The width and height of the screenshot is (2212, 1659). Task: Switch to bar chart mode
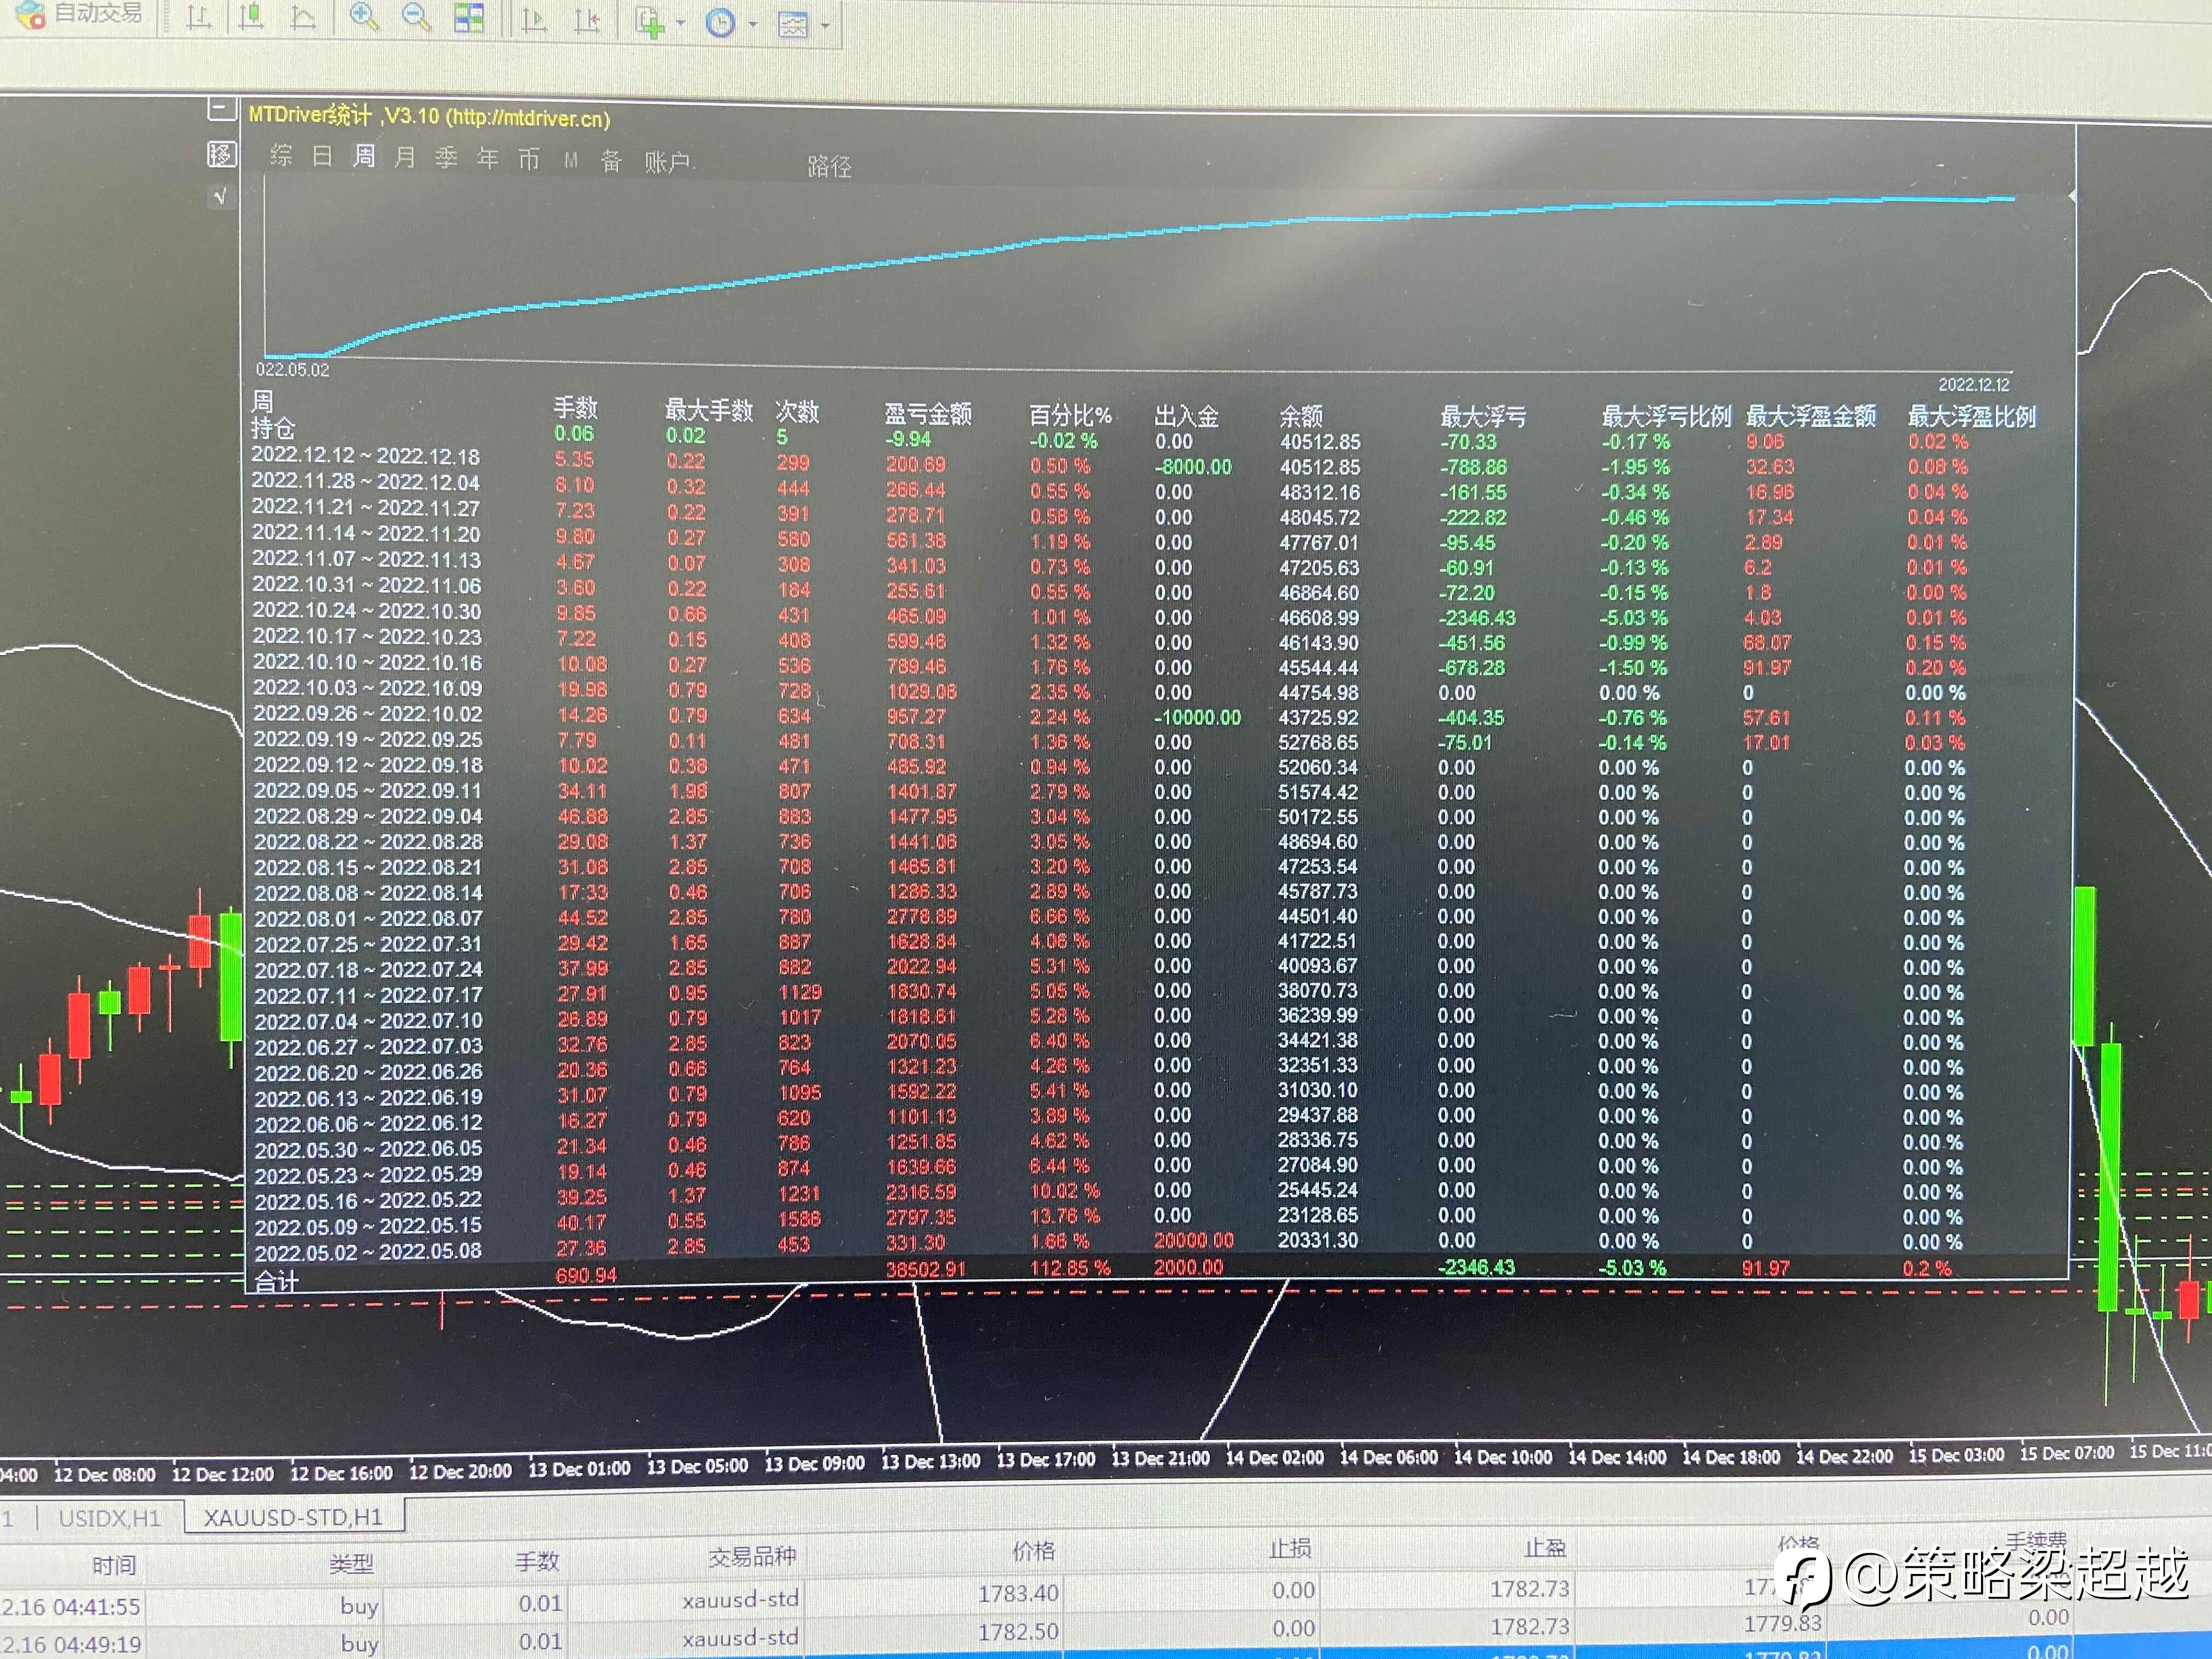199,17
